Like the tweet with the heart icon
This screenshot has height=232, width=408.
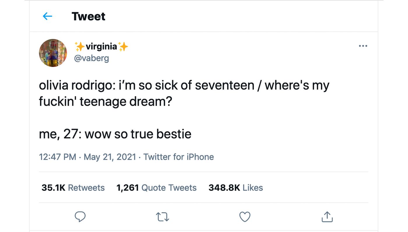245,217
